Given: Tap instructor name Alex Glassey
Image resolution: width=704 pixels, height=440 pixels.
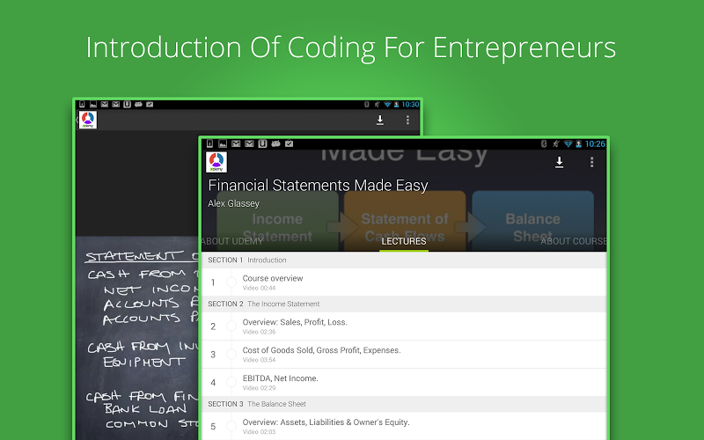Looking at the screenshot, I should pos(233,203).
